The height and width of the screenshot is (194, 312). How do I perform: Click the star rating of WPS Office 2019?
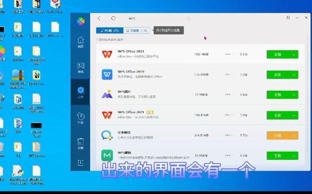pyautogui.click(x=229, y=74)
